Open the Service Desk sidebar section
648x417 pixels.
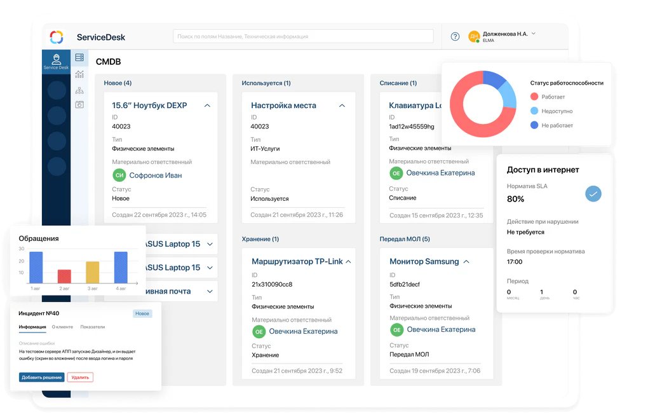pyautogui.click(x=56, y=62)
